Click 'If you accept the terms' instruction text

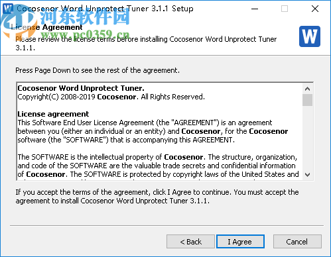pyautogui.click(x=157, y=197)
